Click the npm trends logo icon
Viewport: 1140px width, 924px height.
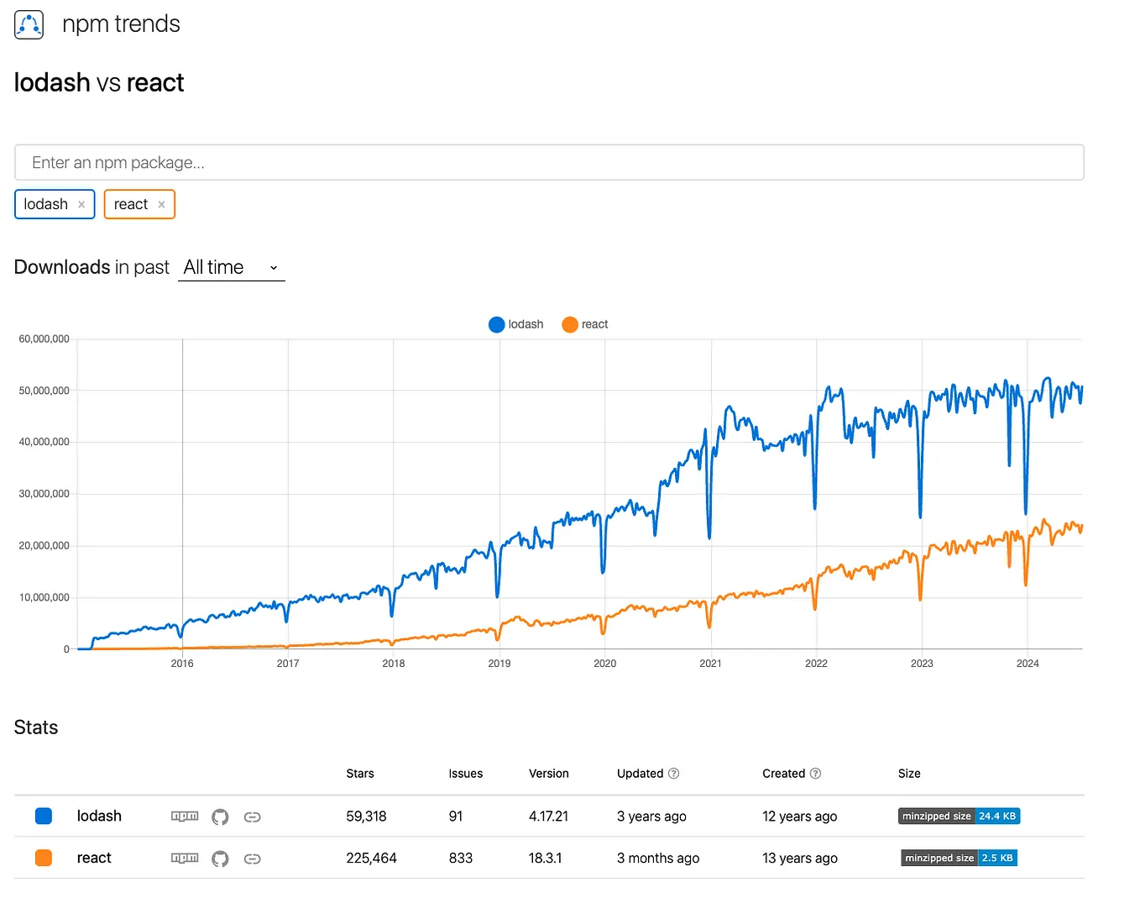tap(29, 24)
